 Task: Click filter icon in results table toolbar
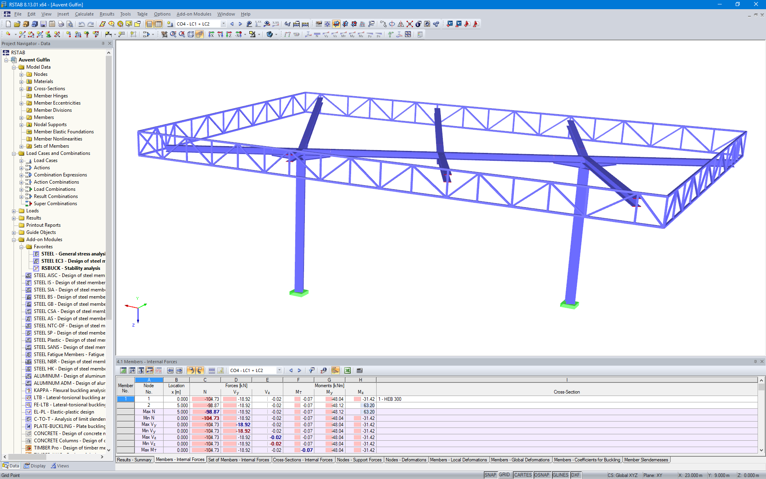(x=312, y=370)
